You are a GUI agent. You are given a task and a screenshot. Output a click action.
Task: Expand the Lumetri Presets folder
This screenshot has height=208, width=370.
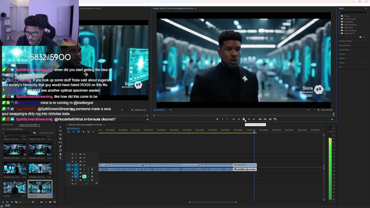[x=340, y=19]
